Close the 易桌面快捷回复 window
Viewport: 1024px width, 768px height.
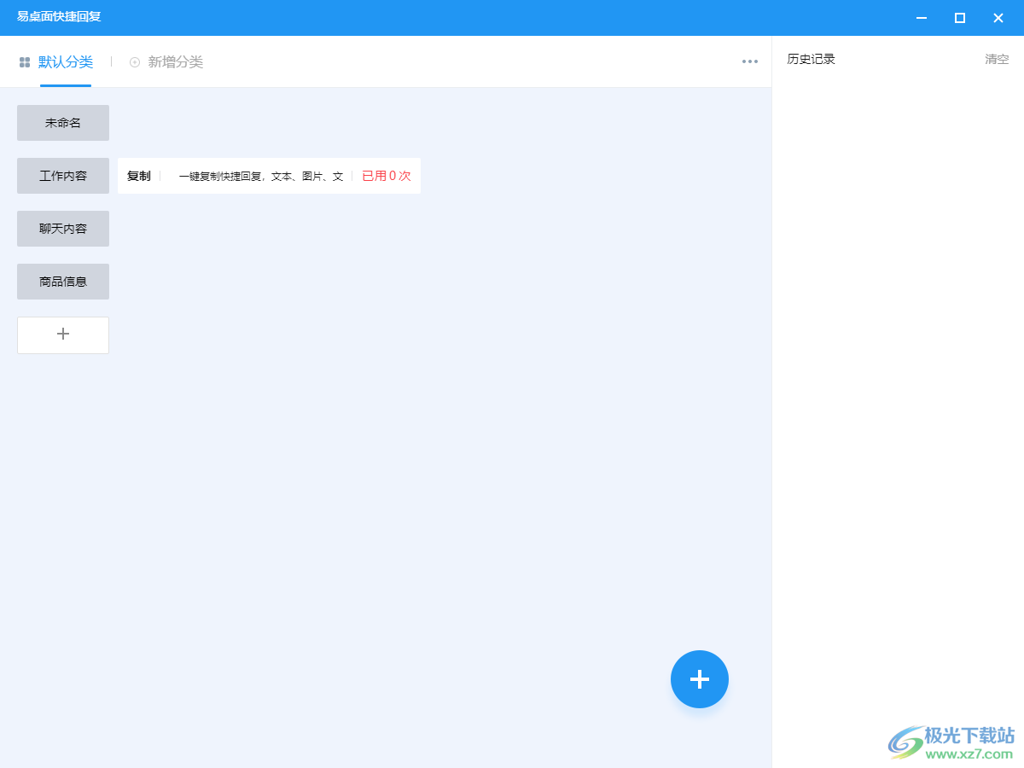pyautogui.click(x=998, y=18)
